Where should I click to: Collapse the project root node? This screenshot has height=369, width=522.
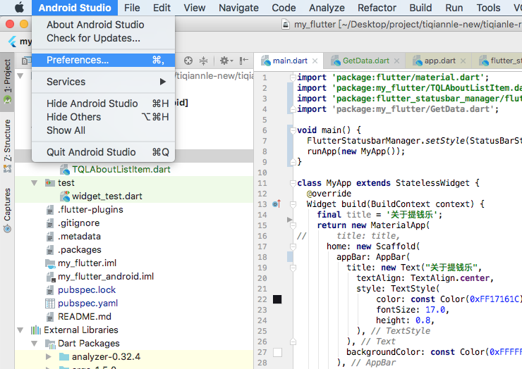click(x=20, y=76)
